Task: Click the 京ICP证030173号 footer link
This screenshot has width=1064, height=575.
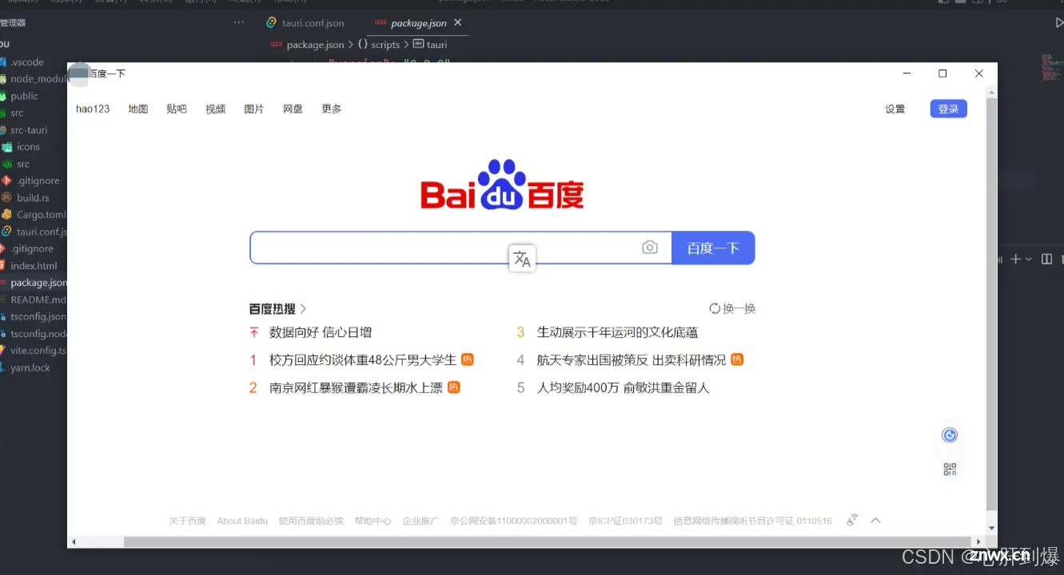Action: click(x=625, y=521)
